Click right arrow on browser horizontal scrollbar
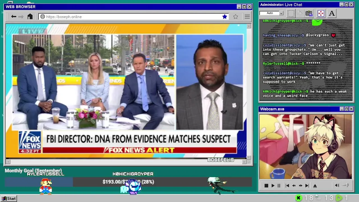This screenshot has width=359, height=202. [x=244, y=162]
